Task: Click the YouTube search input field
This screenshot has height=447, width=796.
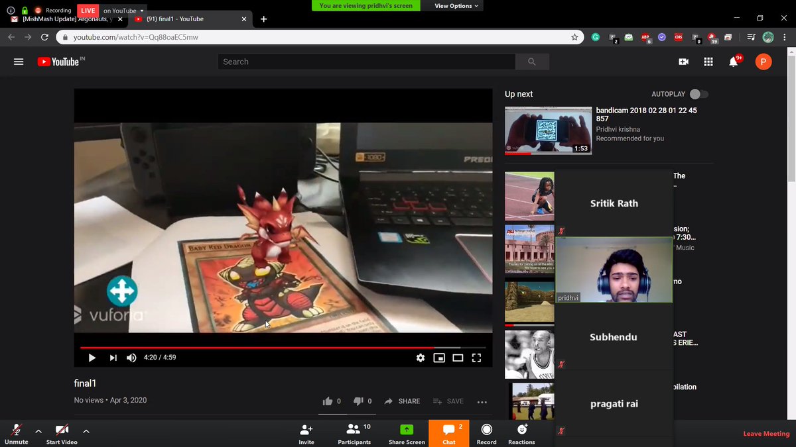Action: click(367, 62)
